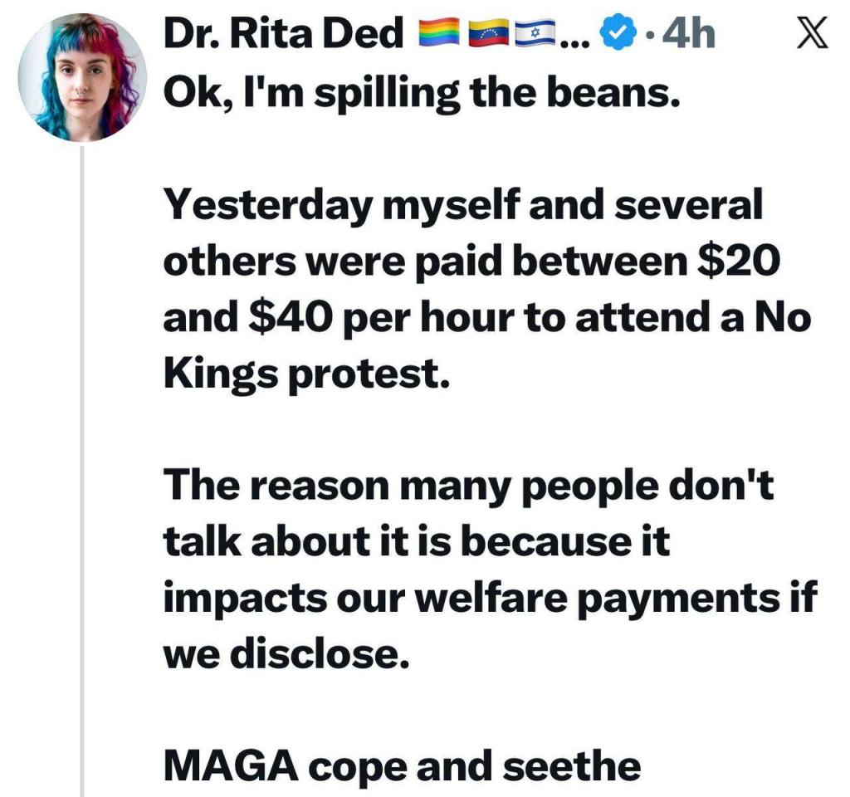Viewport: 850px width, 797px height.
Task: Click the line "MAGA cope and seethe"
Action: coord(402,766)
